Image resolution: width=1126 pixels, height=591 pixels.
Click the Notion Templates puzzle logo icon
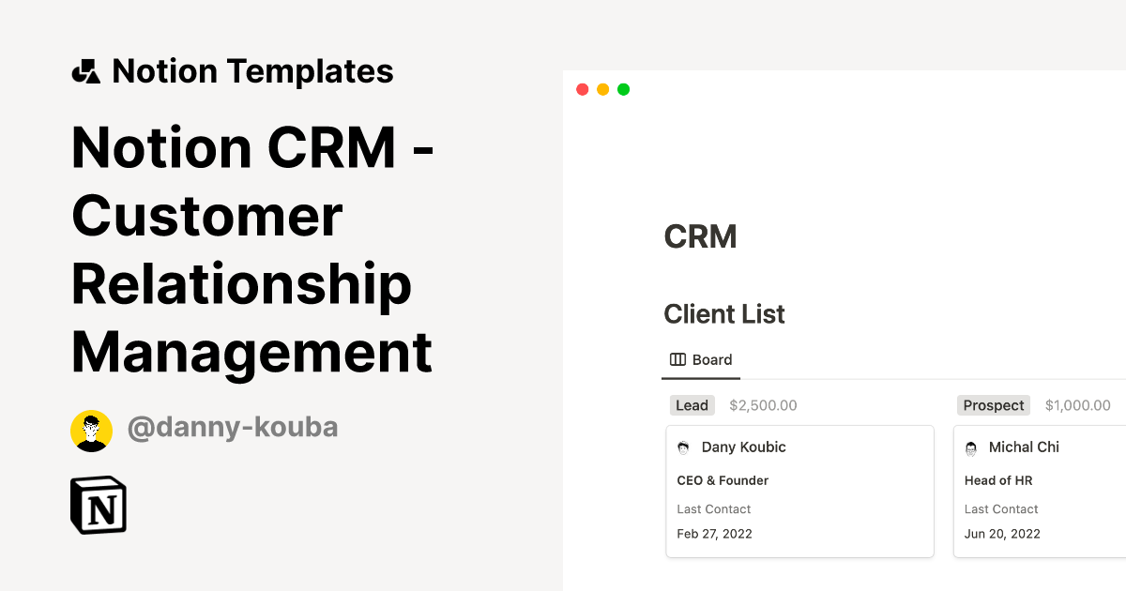pos(86,70)
